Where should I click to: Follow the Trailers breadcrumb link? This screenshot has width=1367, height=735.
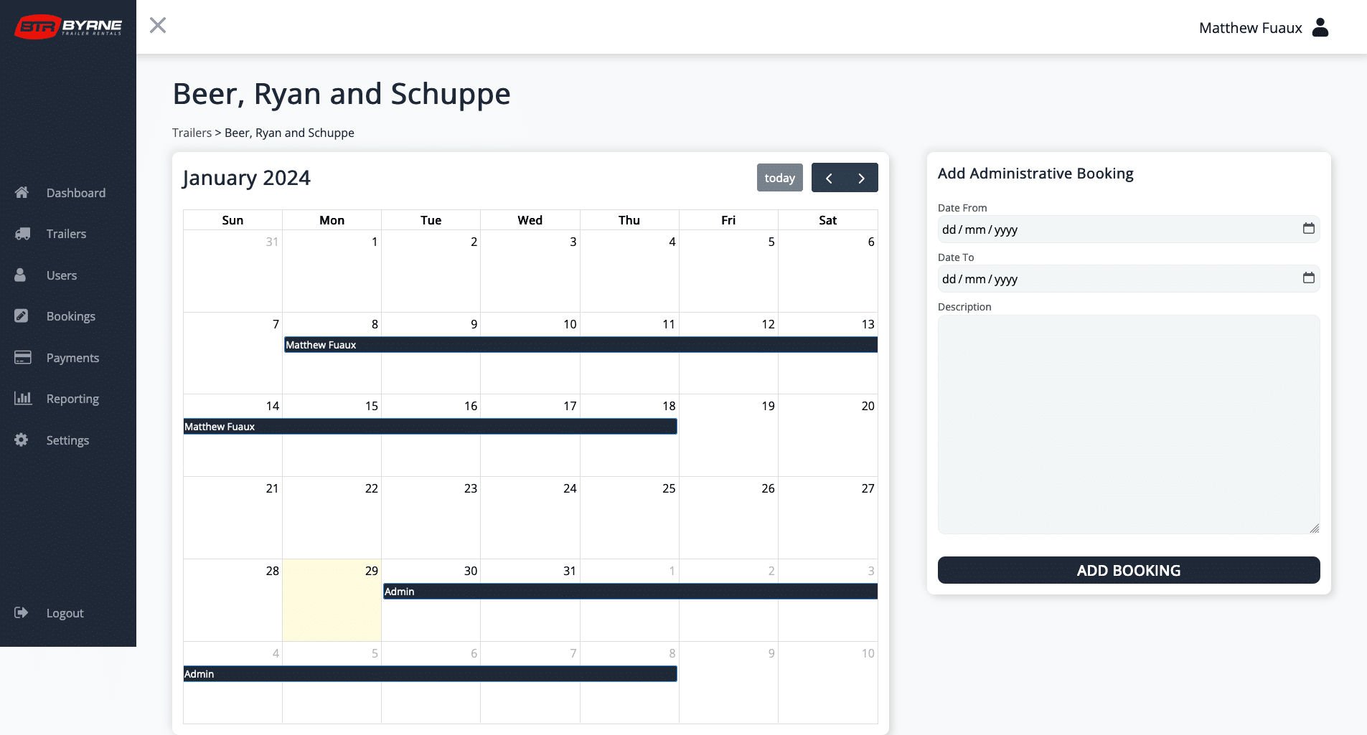point(192,133)
